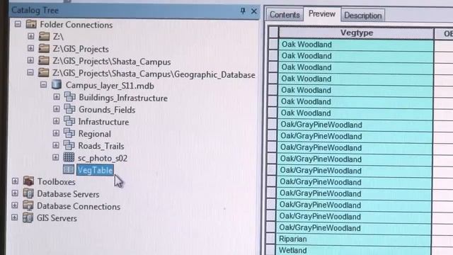Switch to the Preview tab

coord(322,14)
